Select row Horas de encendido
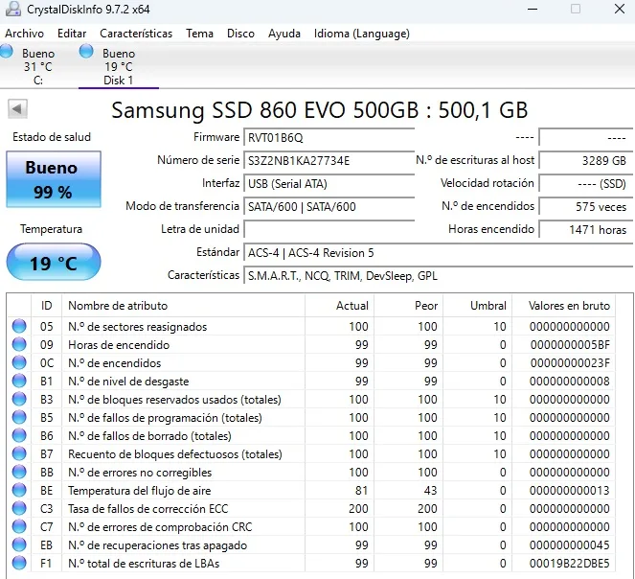The width and height of the screenshot is (635, 579). point(311,345)
